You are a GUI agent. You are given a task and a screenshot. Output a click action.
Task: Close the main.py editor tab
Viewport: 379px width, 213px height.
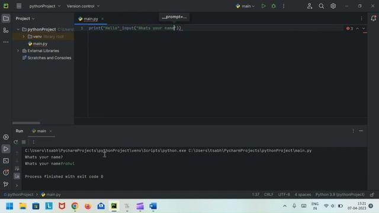click(x=102, y=19)
